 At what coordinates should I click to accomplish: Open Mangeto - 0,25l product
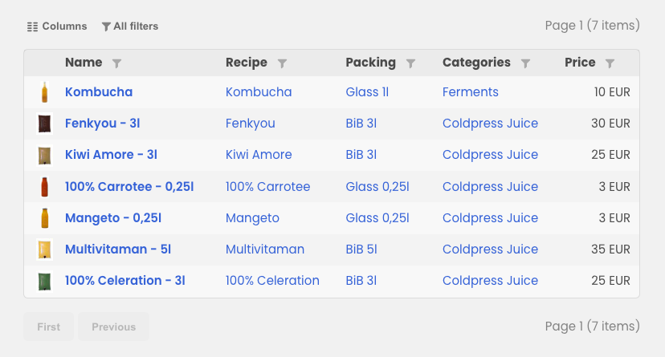(113, 217)
